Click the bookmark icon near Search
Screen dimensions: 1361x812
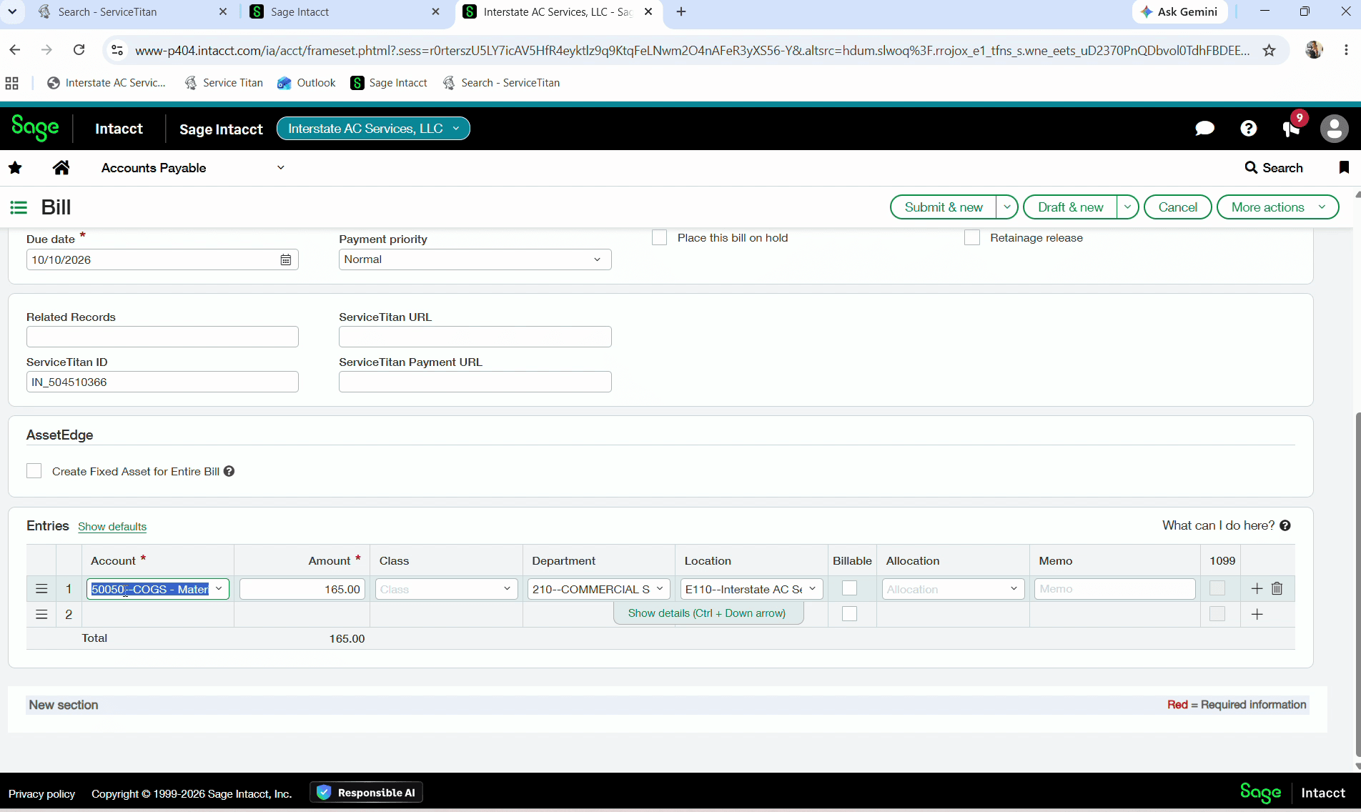coord(1344,167)
